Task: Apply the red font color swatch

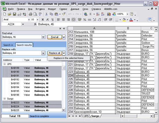Action: pyautogui.click(x=131, y=20)
